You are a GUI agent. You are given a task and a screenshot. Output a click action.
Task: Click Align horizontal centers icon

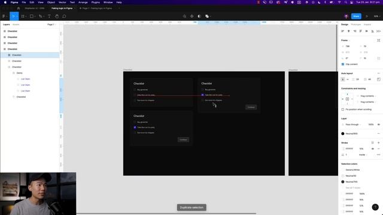click(348, 31)
